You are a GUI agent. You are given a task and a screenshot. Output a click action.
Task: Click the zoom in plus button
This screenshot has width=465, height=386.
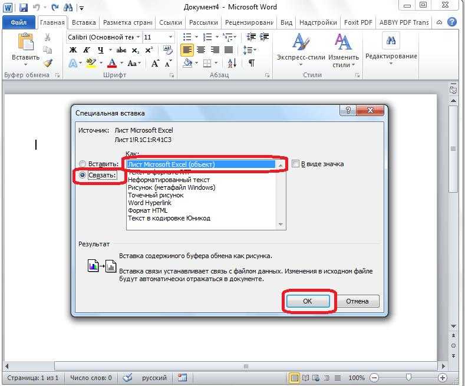[443, 378]
